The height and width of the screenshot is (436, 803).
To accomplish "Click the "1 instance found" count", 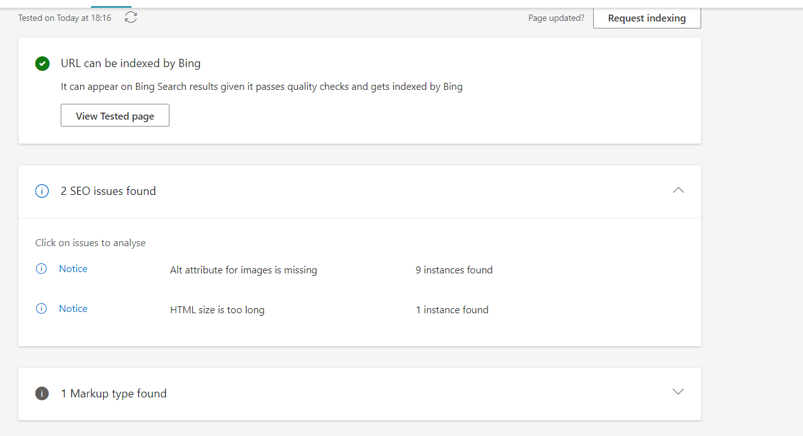I will [x=452, y=310].
